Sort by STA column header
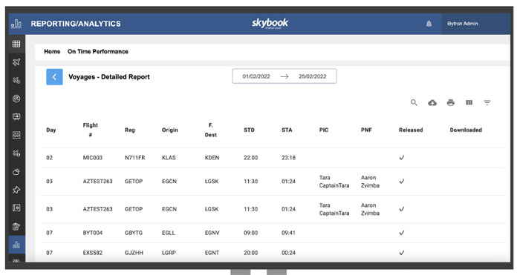This screenshot has width=520, height=275. point(287,130)
